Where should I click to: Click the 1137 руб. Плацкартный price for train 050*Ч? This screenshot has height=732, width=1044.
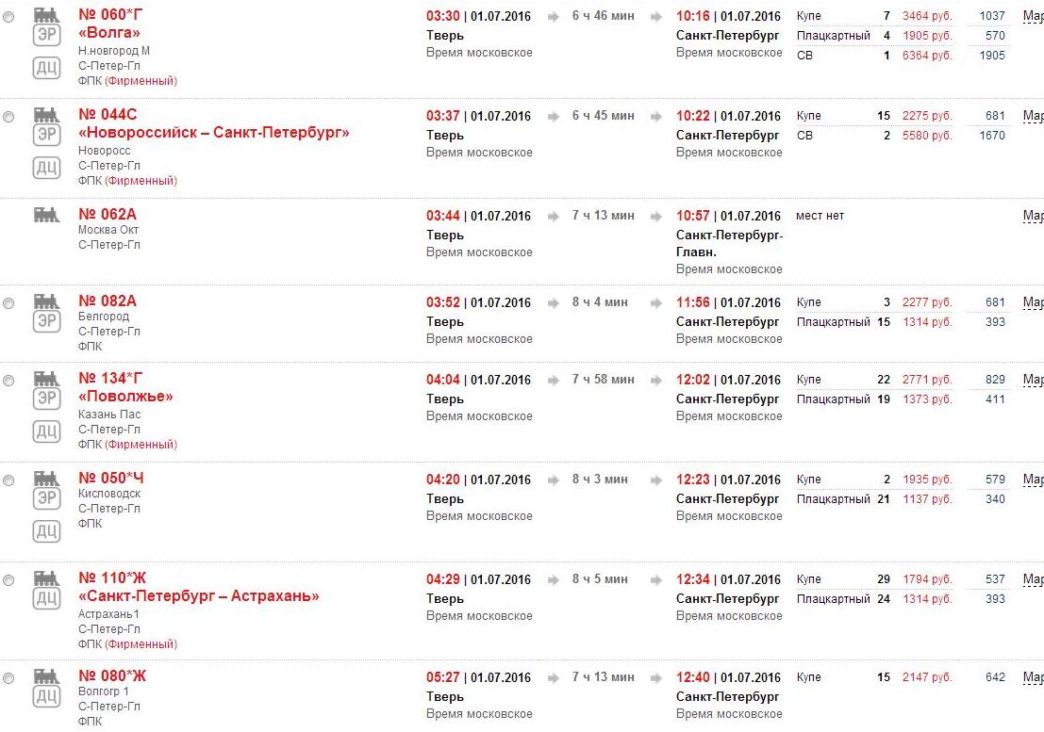[927, 500]
